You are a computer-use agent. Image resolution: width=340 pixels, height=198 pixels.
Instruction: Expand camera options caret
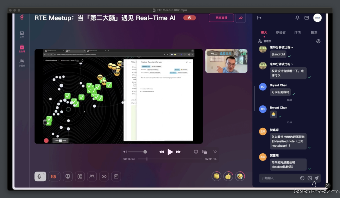tap(58, 174)
